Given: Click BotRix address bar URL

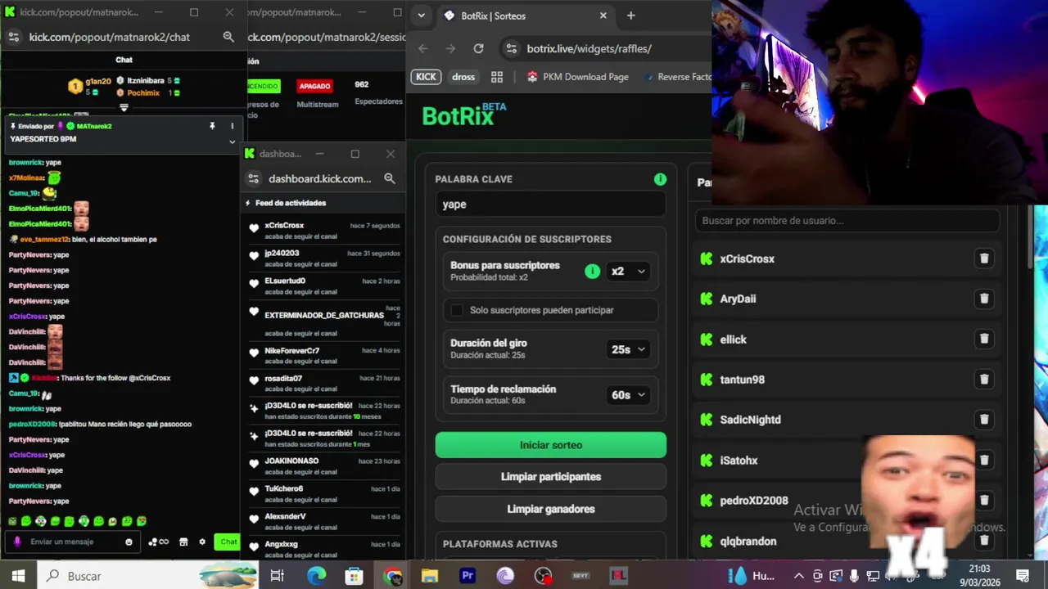Looking at the screenshot, I should [589, 48].
